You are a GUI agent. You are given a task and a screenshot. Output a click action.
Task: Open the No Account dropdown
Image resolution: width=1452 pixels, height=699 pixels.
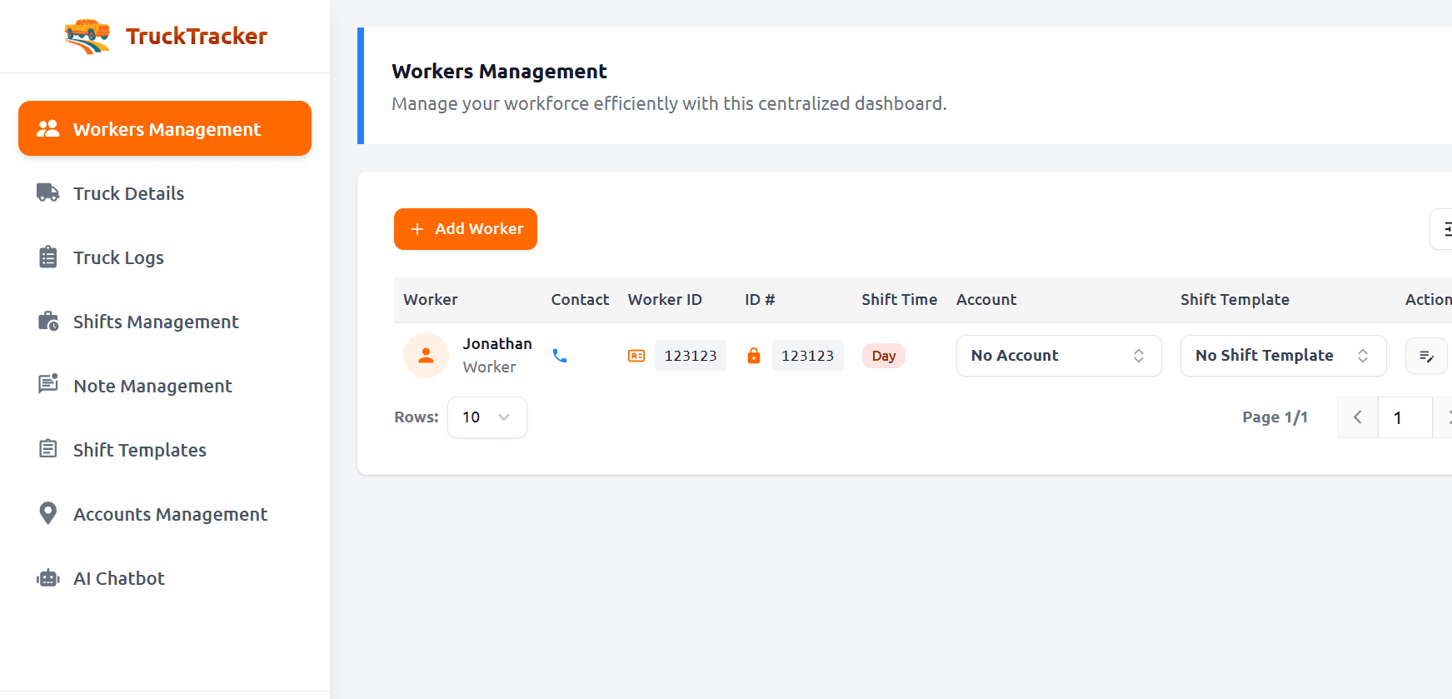point(1058,356)
